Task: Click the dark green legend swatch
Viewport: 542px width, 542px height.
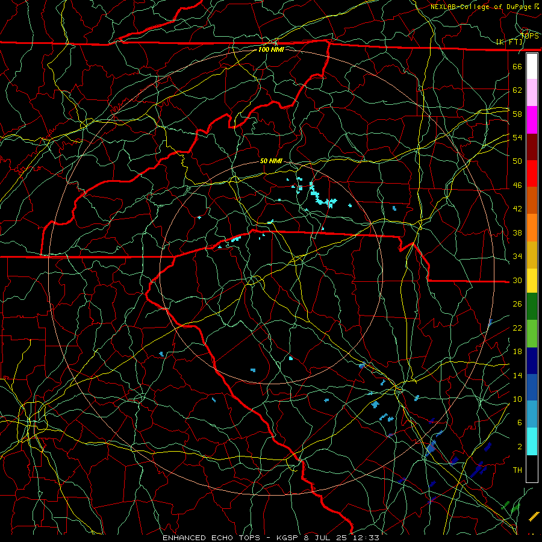Action: (532, 307)
